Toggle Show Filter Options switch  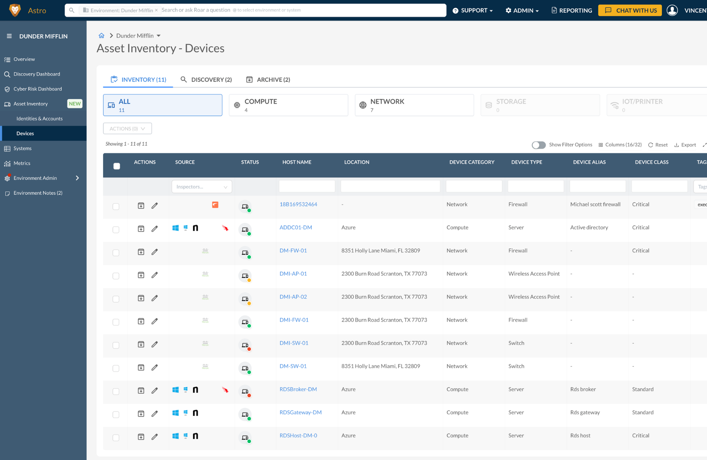539,145
